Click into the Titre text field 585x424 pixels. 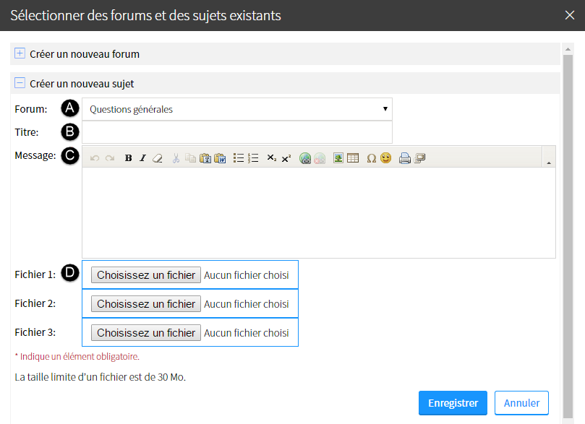[237, 132]
